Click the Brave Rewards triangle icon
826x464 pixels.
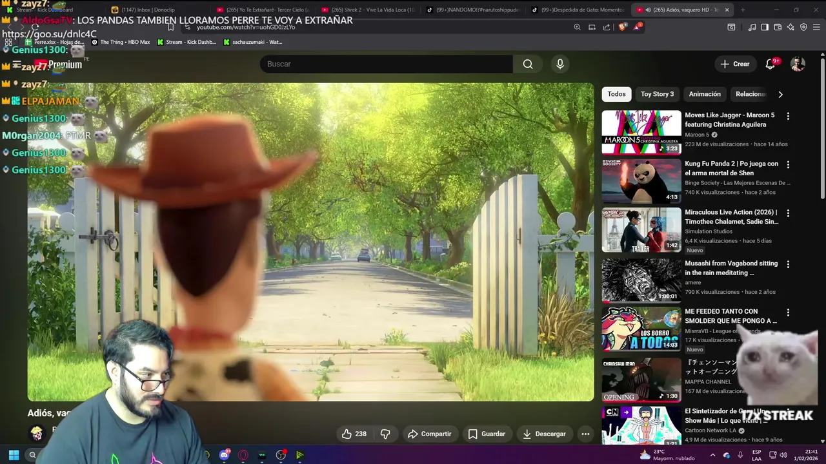pyautogui.click(x=638, y=27)
